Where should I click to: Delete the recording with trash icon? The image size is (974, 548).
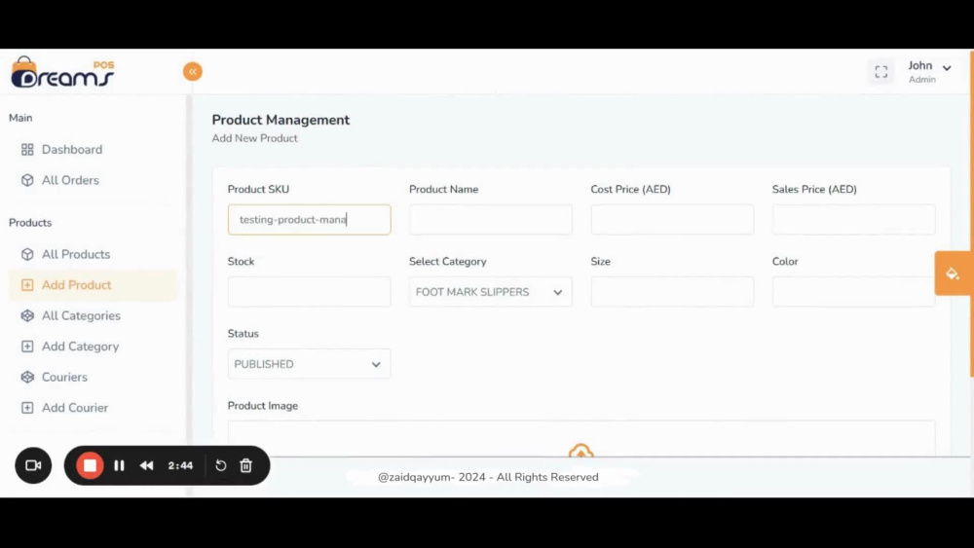click(246, 465)
